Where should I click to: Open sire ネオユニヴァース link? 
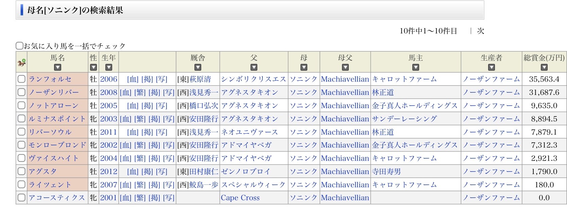click(250, 132)
